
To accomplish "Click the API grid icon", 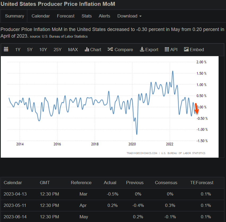I will click(x=167, y=50).
